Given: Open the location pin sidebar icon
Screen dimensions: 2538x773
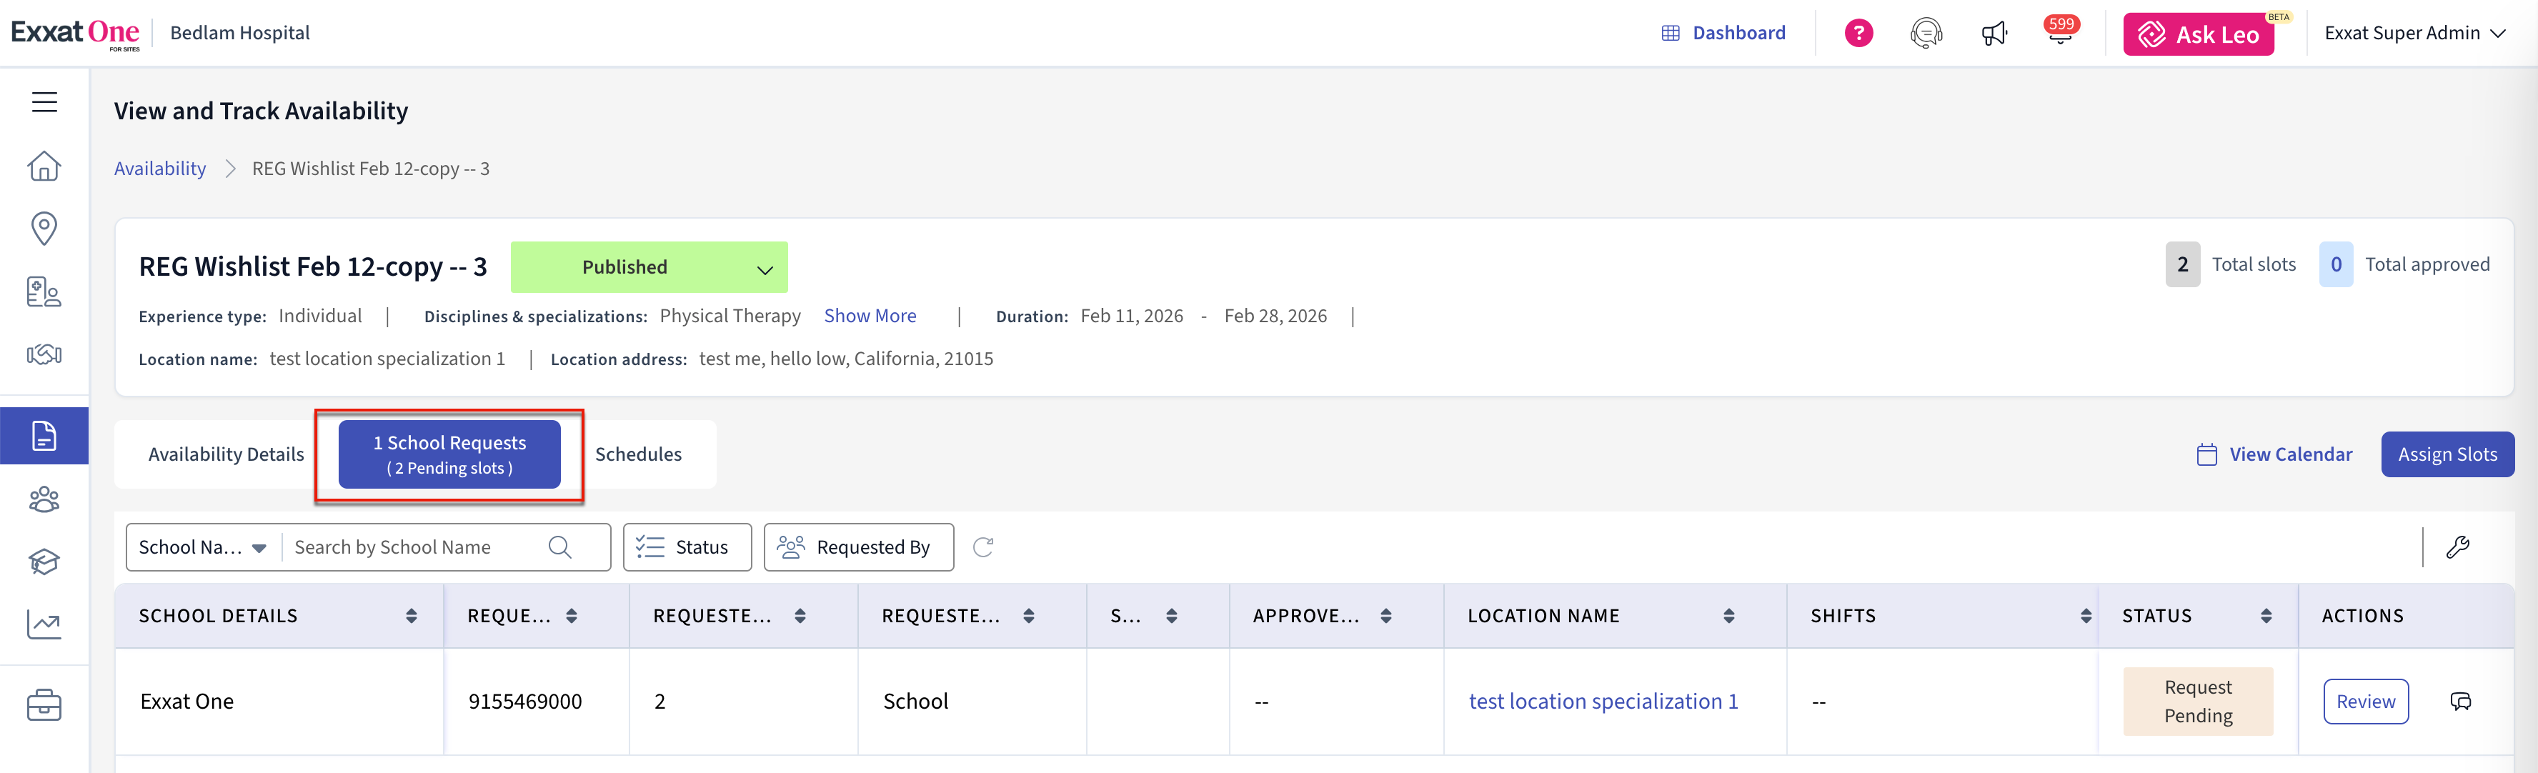Looking at the screenshot, I should click(x=44, y=229).
